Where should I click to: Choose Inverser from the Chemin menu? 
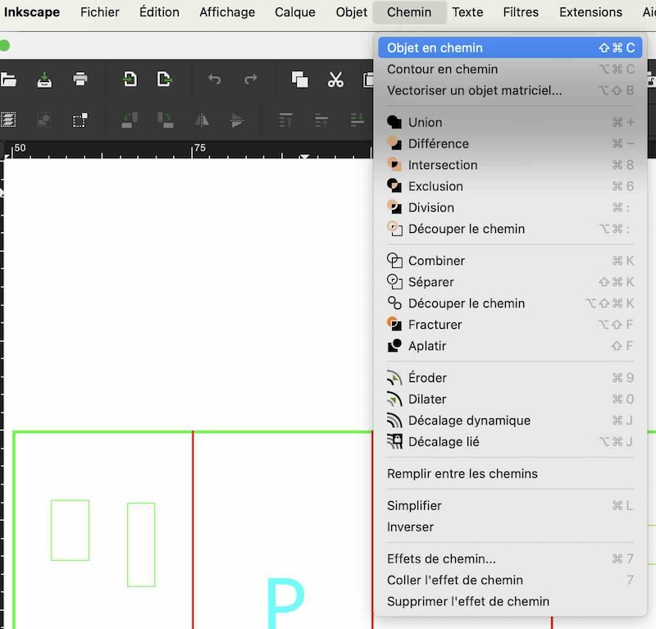pyautogui.click(x=510, y=526)
